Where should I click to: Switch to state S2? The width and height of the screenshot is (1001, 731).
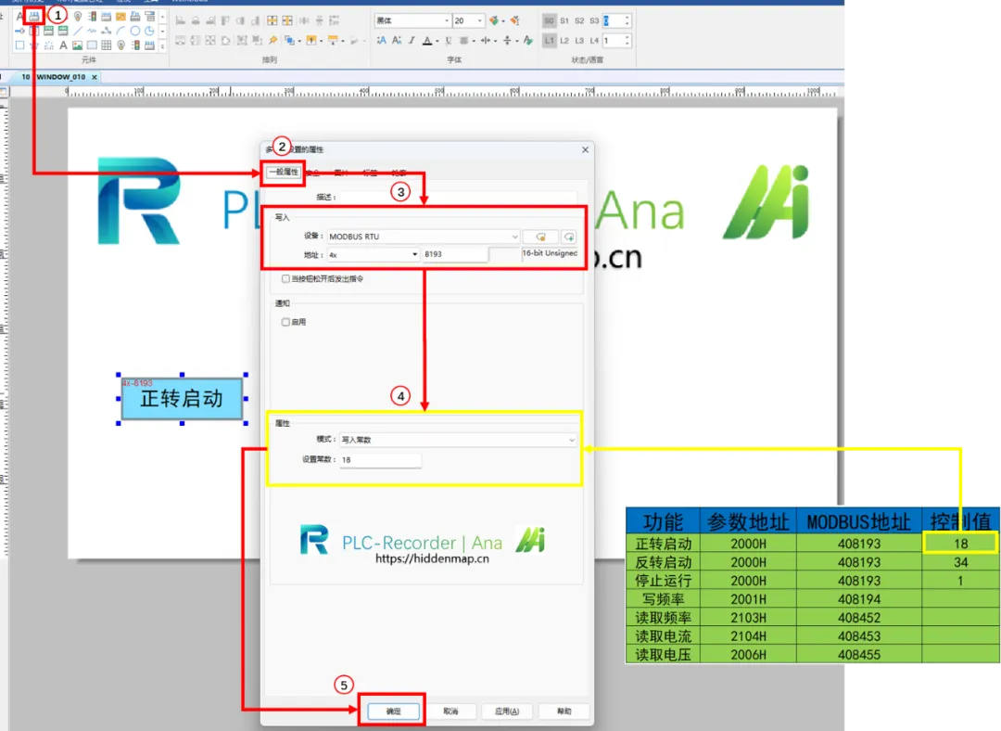579,20
